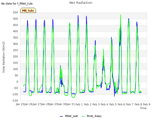Click the green Jan 31 minimum near -125

(74, 98)
